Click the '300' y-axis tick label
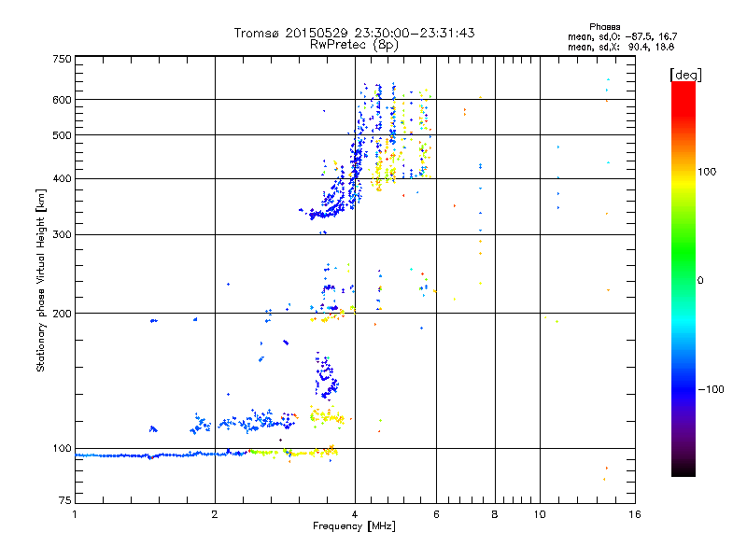 tap(62, 234)
